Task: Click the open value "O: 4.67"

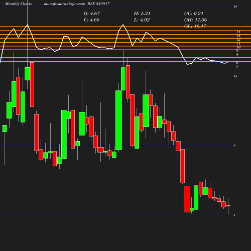Action: point(92,14)
